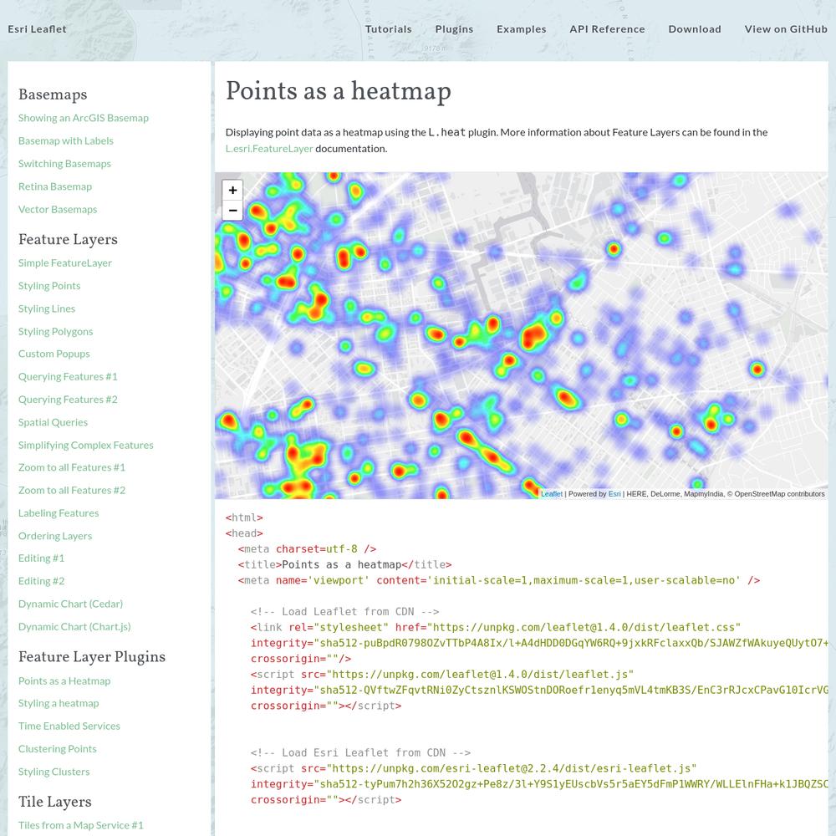Open Dynamic Chart (Chart.js) example
Viewport: 836px width, 836px height.
(x=74, y=627)
